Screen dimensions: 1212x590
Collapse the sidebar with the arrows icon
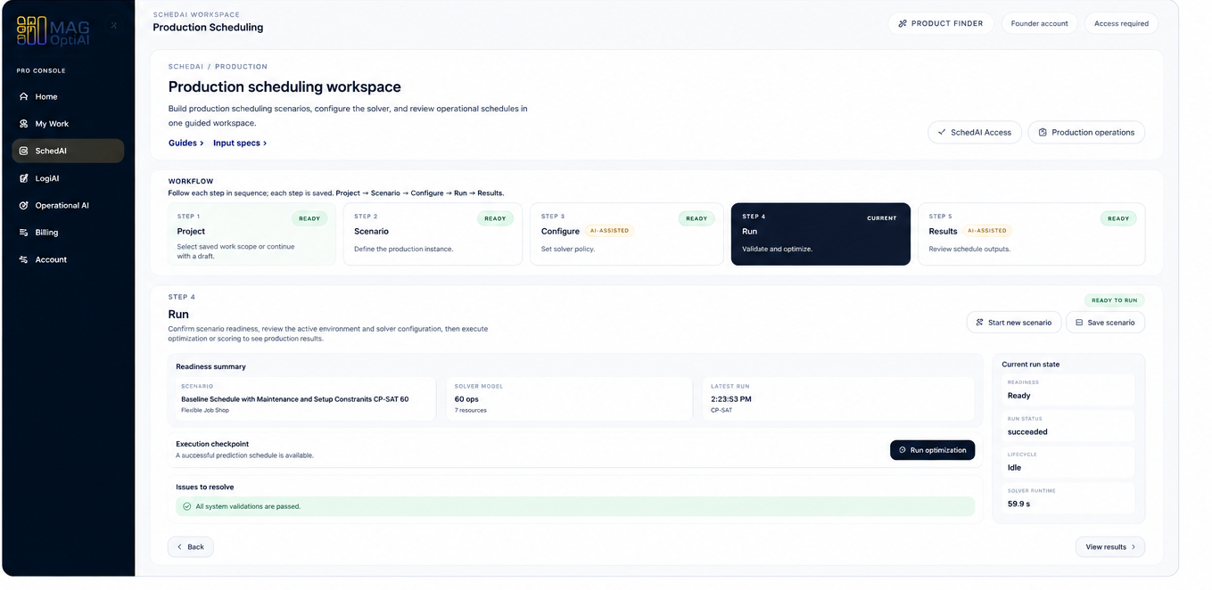[x=113, y=26]
